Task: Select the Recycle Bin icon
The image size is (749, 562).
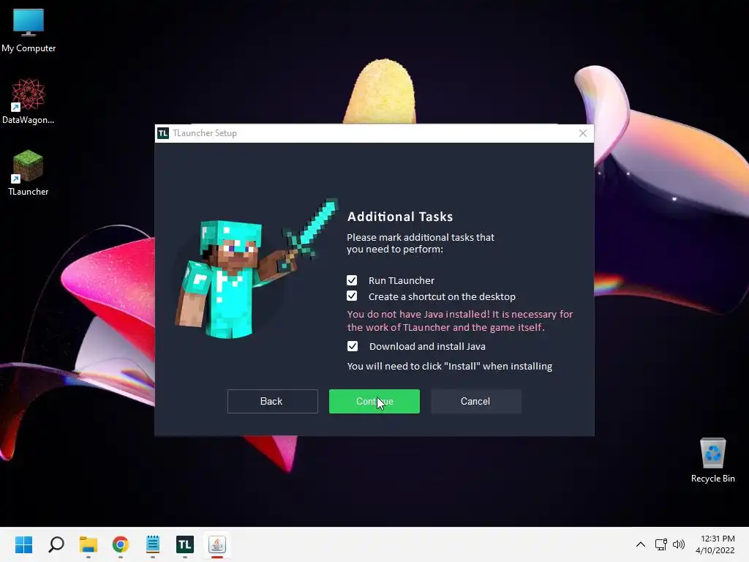Action: click(712, 460)
